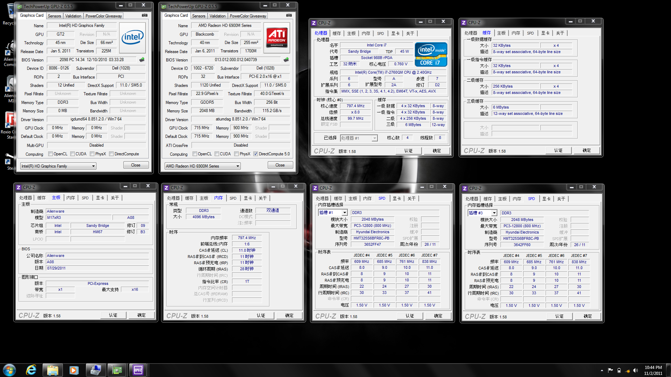Click the CPU-Z taskbar icon
This screenshot has height=377, width=671.
(138, 370)
